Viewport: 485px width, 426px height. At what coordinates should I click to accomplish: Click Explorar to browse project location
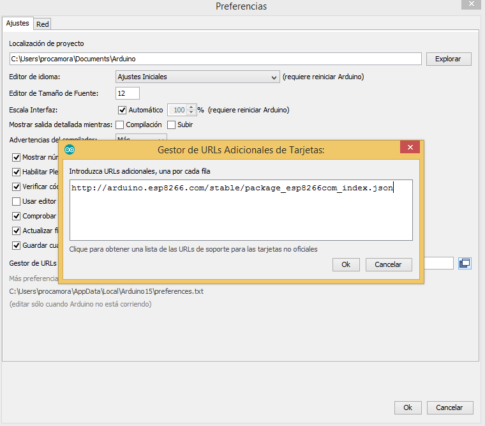coord(449,59)
